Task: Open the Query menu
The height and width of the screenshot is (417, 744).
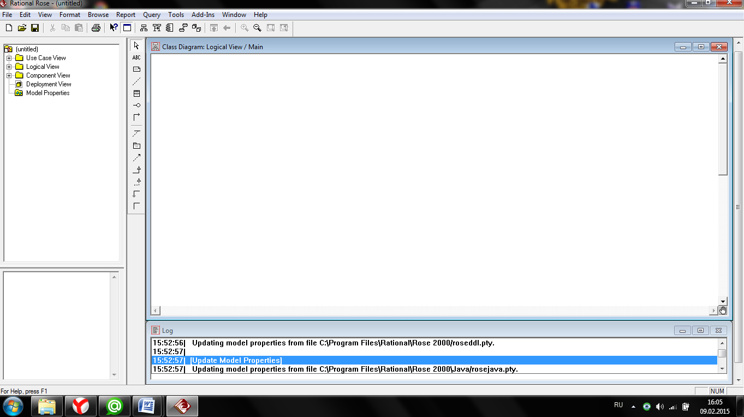Action: (152, 15)
